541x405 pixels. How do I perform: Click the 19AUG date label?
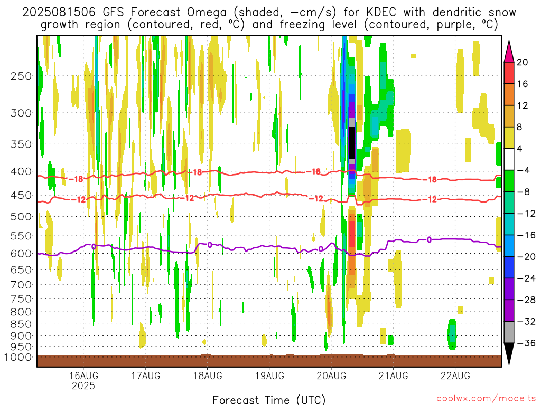point(269,375)
